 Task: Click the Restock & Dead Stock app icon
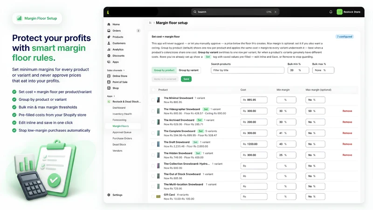tap(109, 101)
